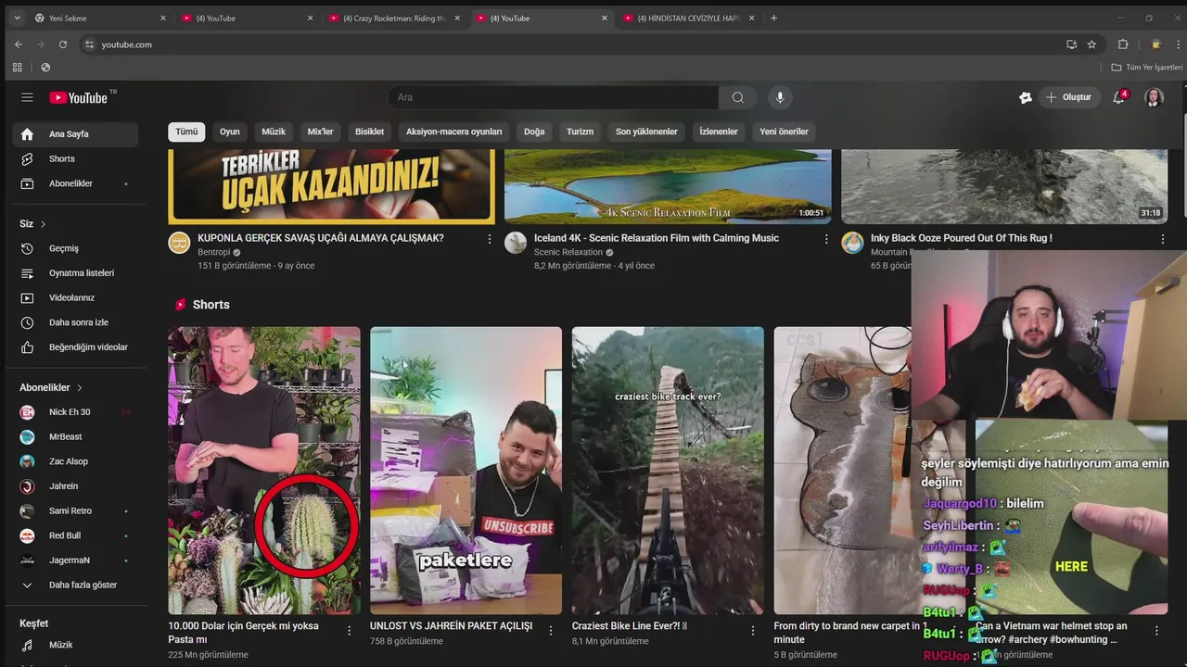Expand Daha fazla göster subscriptions
Screen dimensions: 1187x667
(75, 585)
